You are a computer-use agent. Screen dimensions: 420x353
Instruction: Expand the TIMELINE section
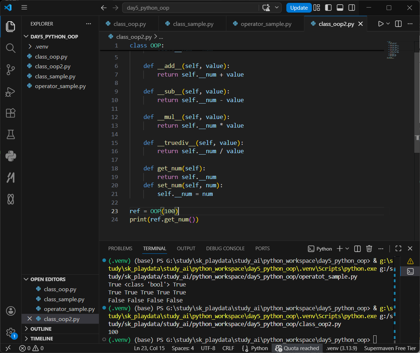point(60,339)
